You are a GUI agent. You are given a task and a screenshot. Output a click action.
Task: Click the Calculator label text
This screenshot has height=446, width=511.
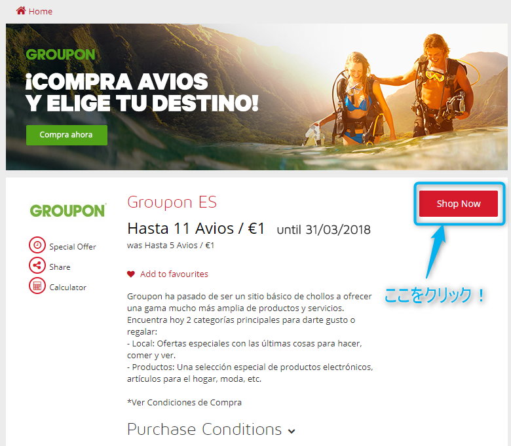[x=67, y=288]
